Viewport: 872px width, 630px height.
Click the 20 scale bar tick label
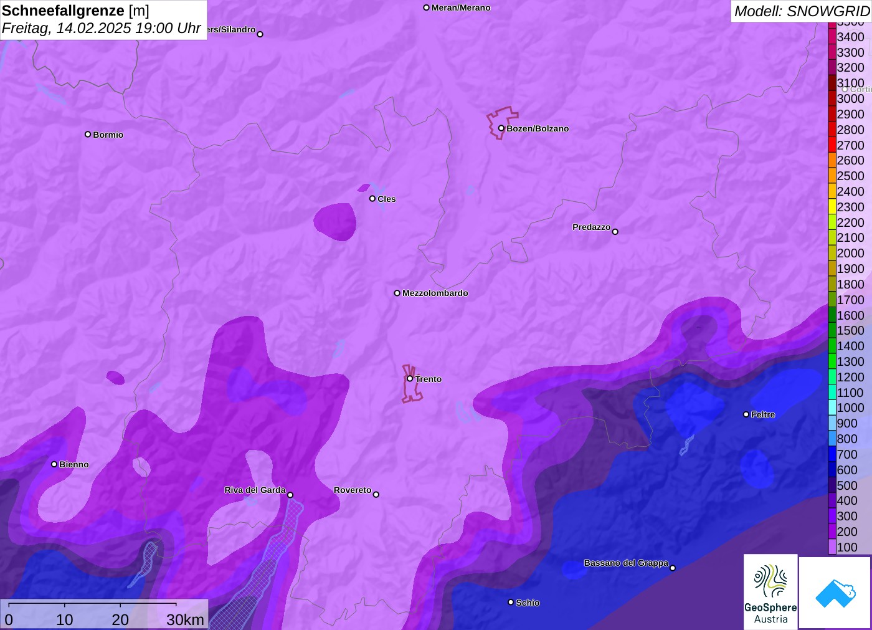[x=120, y=619]
